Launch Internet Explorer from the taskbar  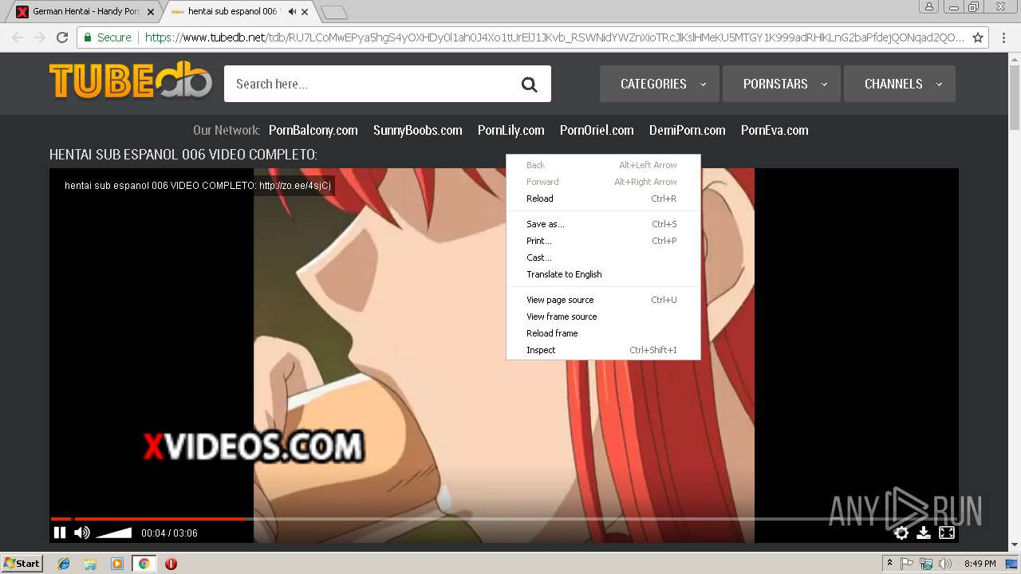[x=64, y=564]
